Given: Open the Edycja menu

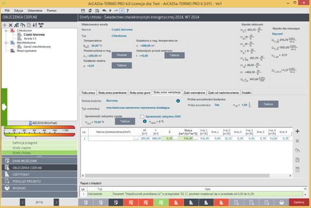Looking at the screenshot, I should point(19,10).
